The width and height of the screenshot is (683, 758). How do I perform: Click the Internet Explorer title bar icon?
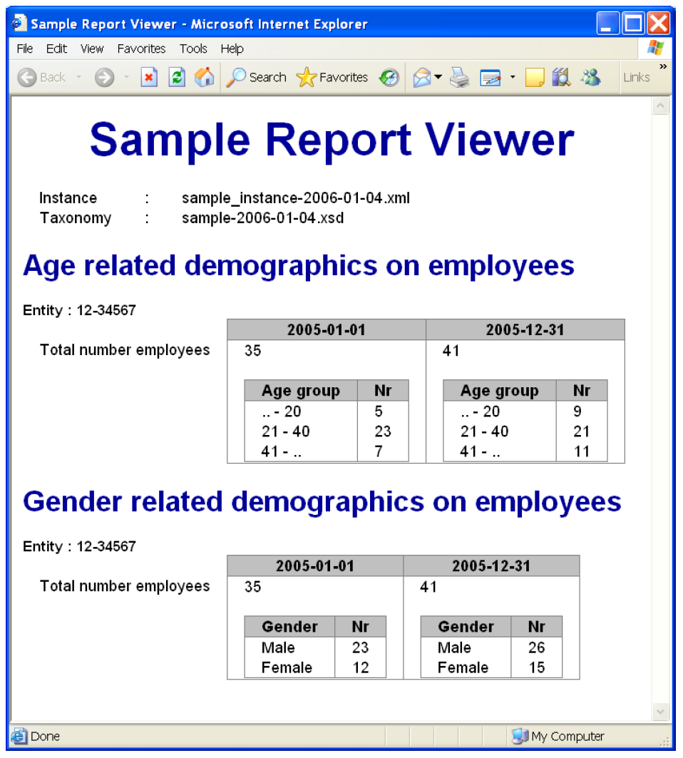(x=19, y=24)
